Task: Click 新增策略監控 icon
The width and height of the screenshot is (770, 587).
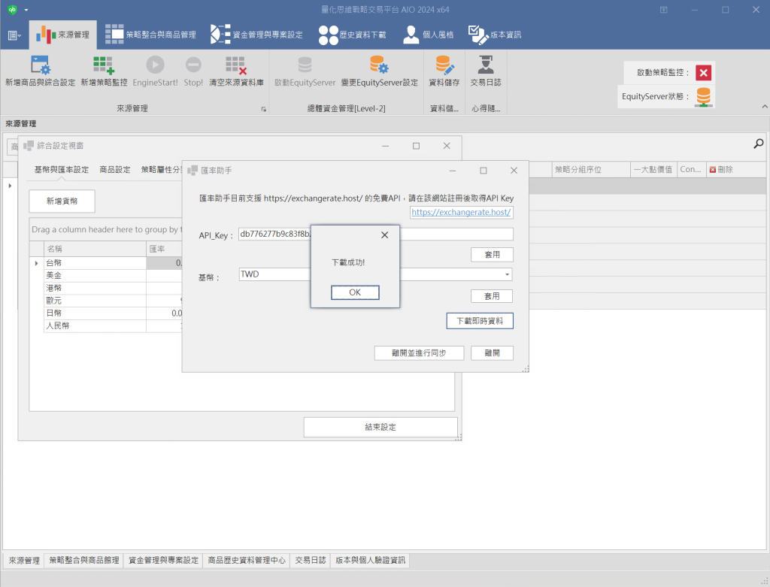Action: (x=104, y=65)
